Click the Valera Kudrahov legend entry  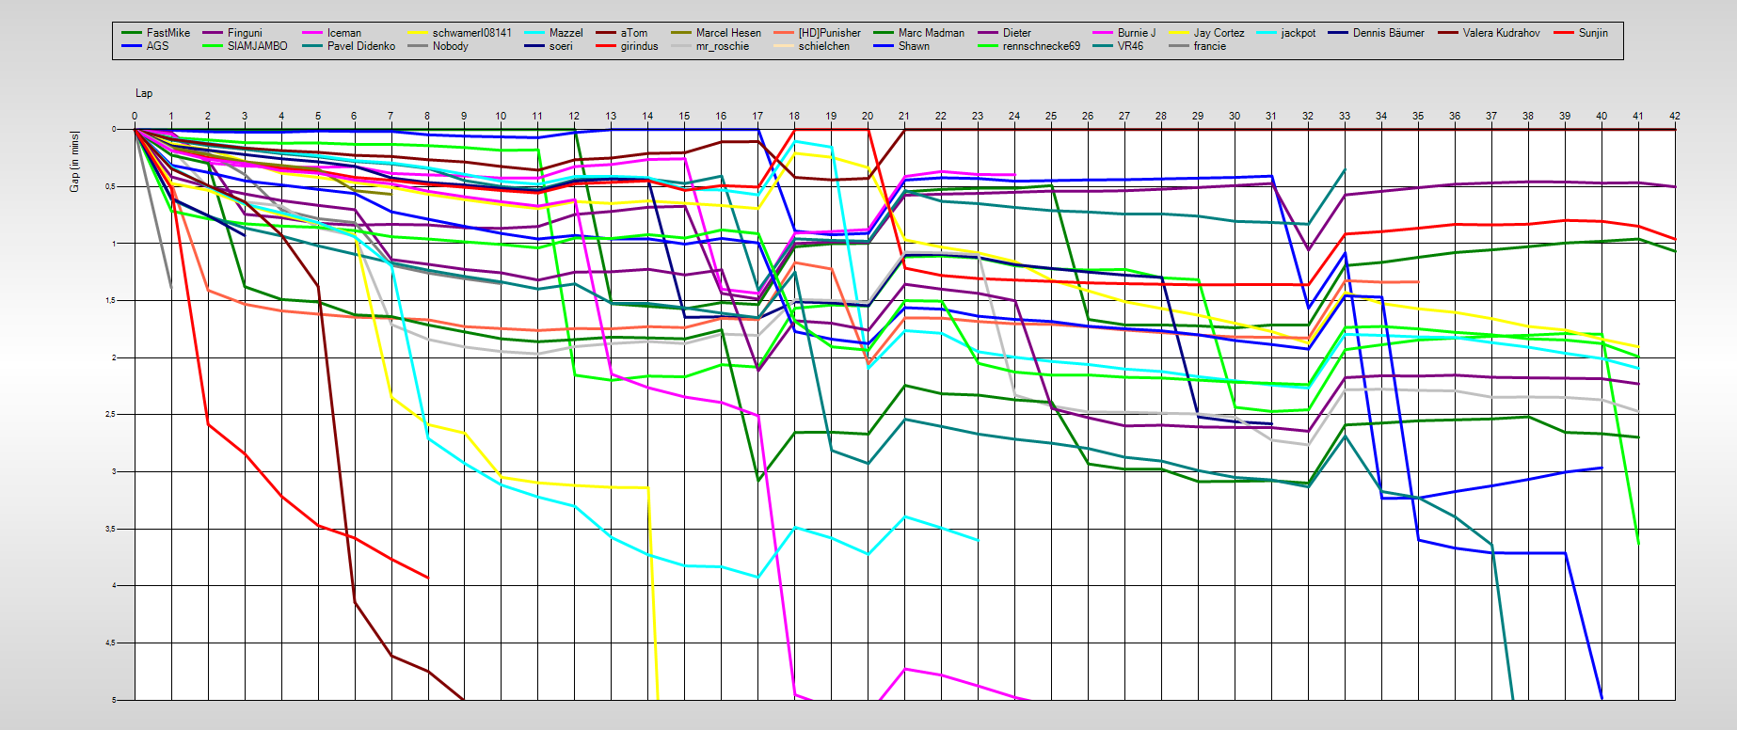click(x=1501, y=33)
